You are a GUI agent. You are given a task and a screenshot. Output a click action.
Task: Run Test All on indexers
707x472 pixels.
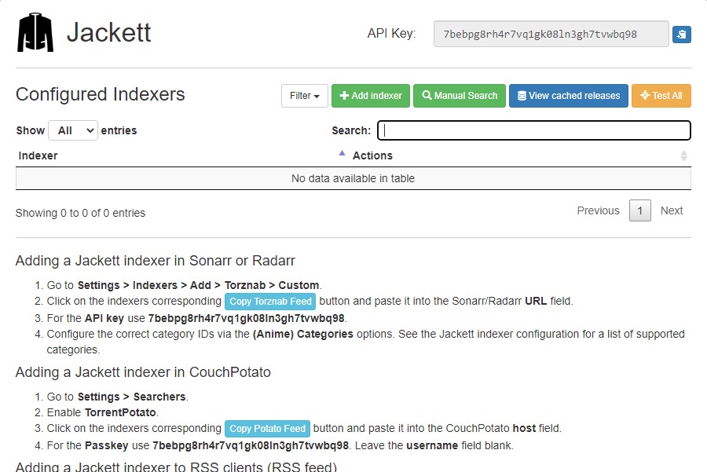(x=661, y=96)
